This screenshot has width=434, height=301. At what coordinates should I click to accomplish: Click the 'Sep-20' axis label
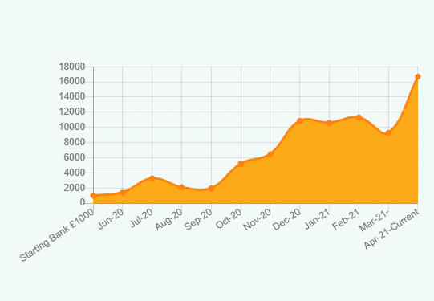pyautogui.click(x=199, y=219)
